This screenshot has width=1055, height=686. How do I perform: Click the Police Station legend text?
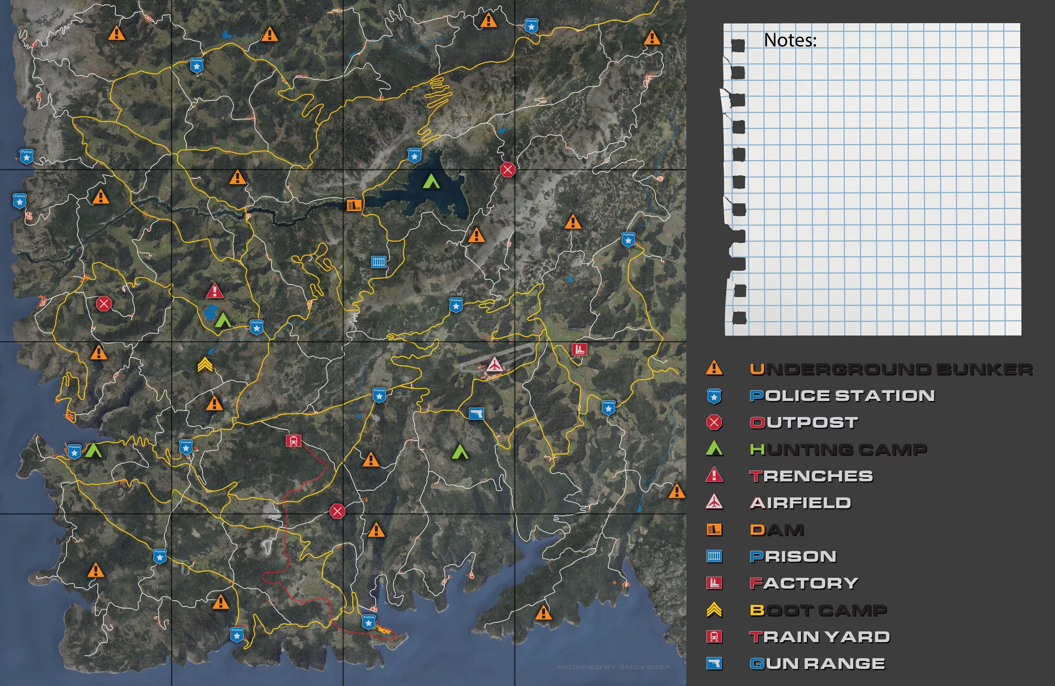(x=842, y=395)
